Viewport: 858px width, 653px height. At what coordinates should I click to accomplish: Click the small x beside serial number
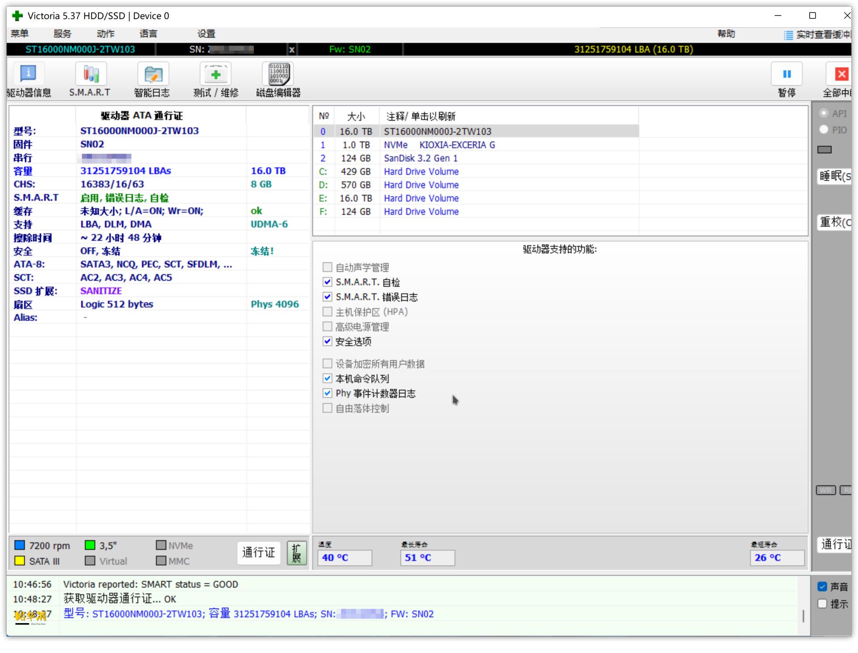(292, 50)
